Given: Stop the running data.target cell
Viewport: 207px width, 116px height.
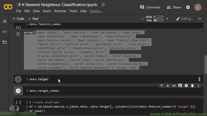Looking at the screenshot, I should click(x=18, y=79).
